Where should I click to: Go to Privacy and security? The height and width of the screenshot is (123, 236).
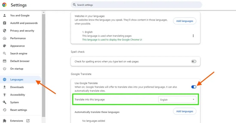click(22, 31)
